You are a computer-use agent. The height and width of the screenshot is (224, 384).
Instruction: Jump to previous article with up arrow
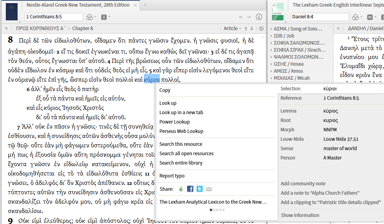click(246, 29)
